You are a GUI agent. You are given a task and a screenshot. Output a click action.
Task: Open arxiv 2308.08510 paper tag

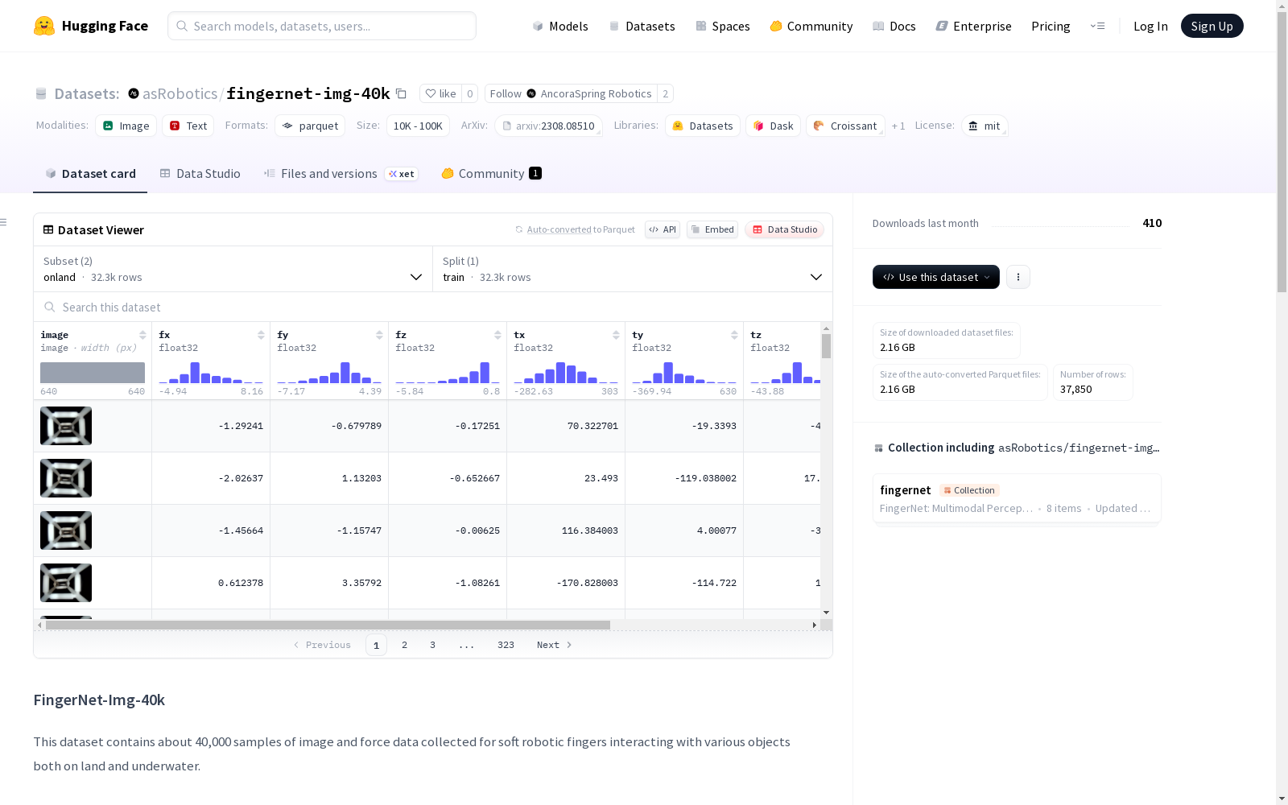pyautogui.click(x=548, y=126)
